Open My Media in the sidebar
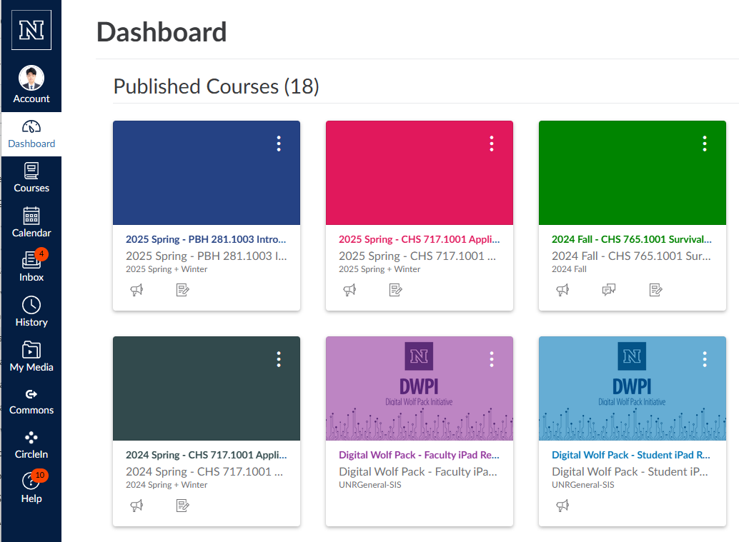Image resolution: width=739 pixels, height=542 pixels. pos(31,357)
